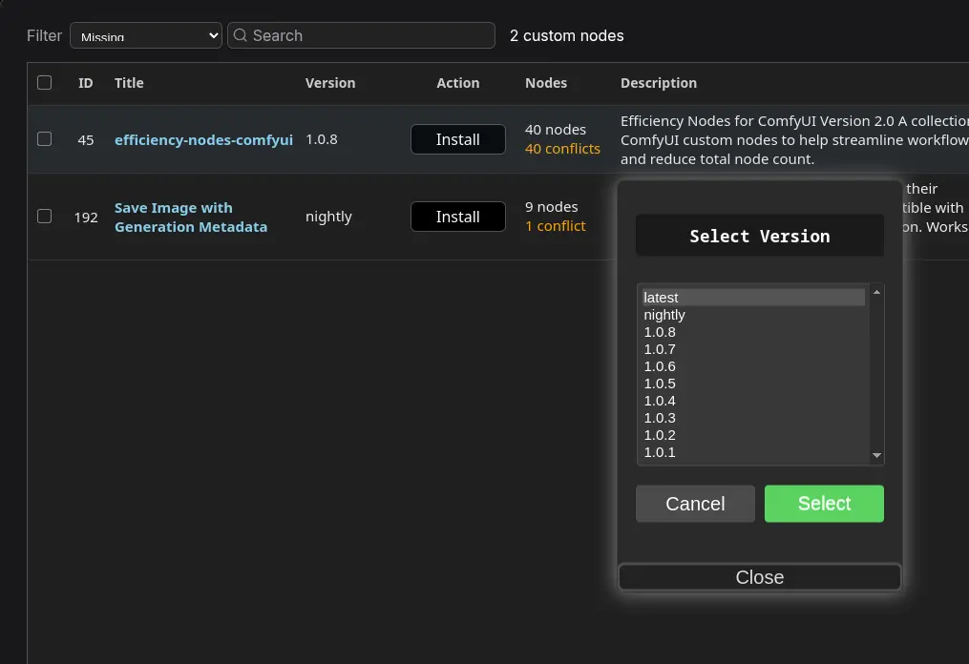Click the search magnifier icon
The height and width of the screenshot is (664, 969).
tap(241, 35)
